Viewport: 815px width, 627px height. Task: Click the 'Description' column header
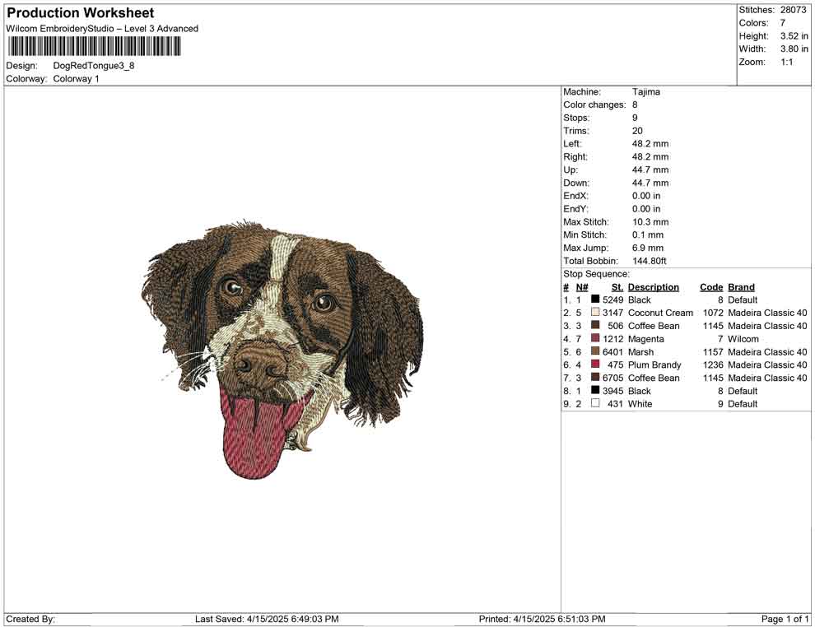coord(654,286)
